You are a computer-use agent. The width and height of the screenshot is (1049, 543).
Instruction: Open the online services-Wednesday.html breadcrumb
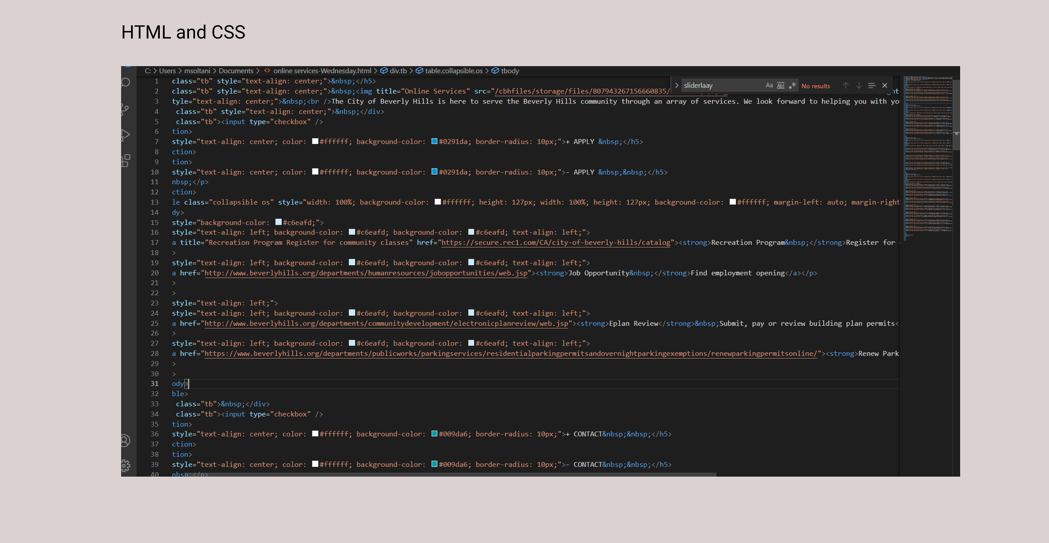pyautogui.click(x=322, y=71)
